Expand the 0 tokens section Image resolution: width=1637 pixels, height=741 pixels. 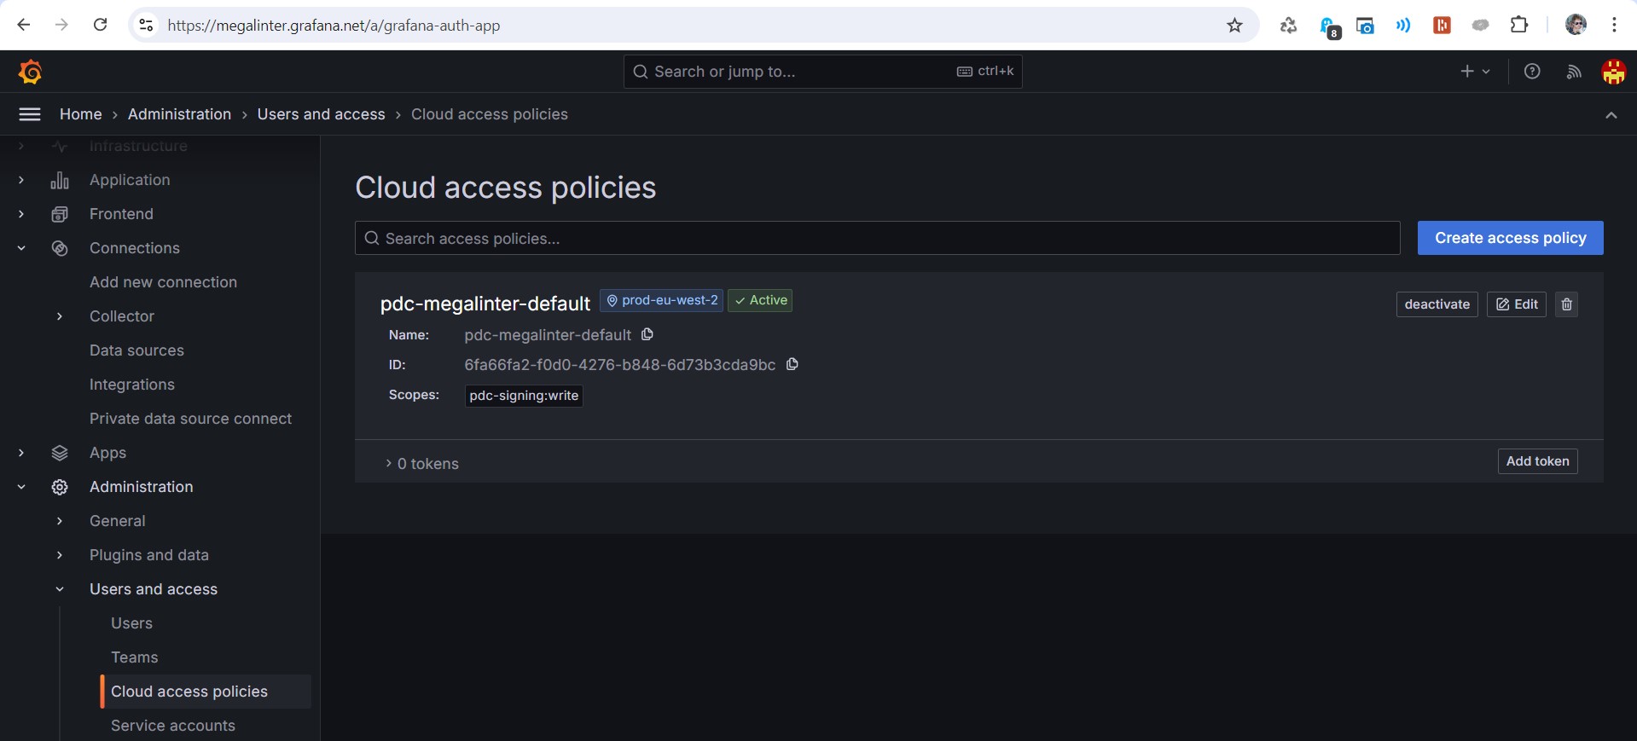click(x=422, y=464)
